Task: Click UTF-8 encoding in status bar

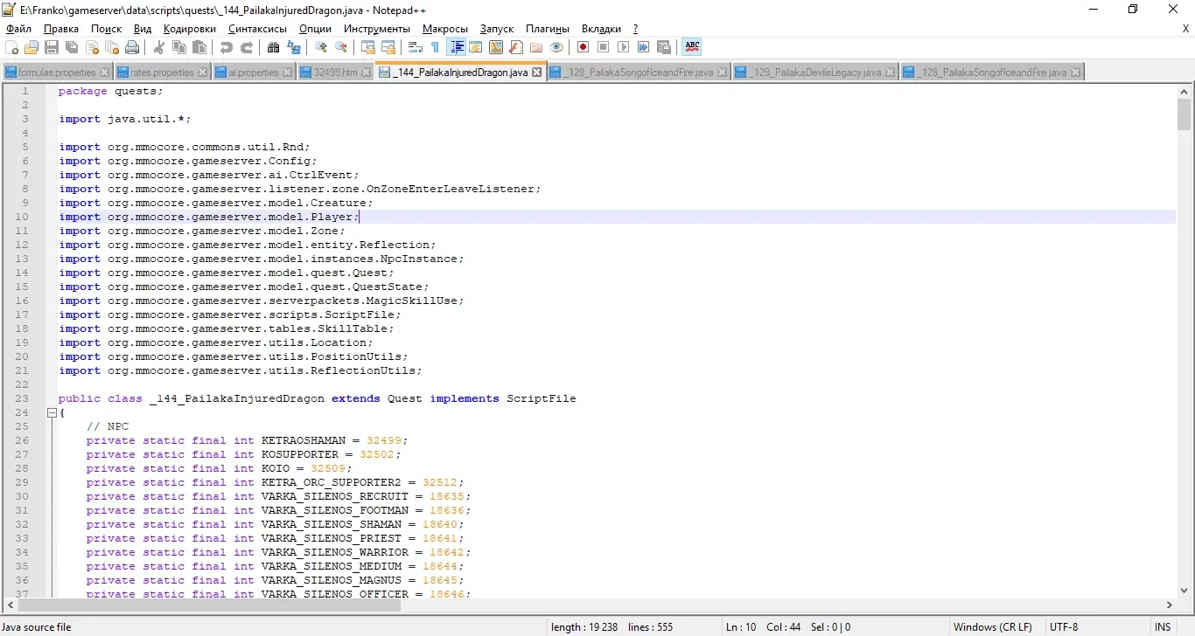Action: tap(1063, 627)
